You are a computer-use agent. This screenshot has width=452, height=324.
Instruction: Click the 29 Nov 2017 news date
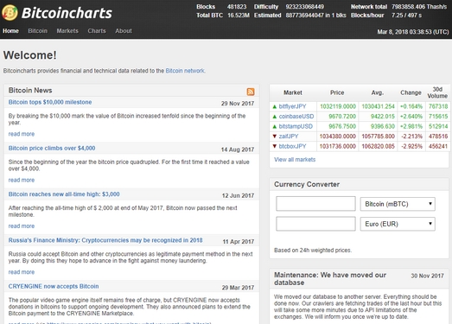[x=238, y=104]
